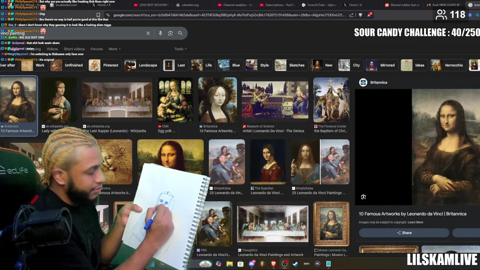Open Brave browser taskbar icon
This screenshot has width=480, height=270.
tap(273, 264)
